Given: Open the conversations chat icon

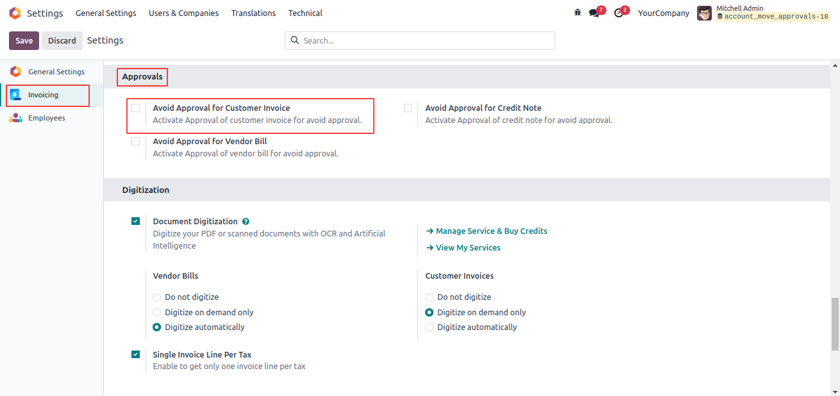Looking at the screenshot, I should pos(594,13).
